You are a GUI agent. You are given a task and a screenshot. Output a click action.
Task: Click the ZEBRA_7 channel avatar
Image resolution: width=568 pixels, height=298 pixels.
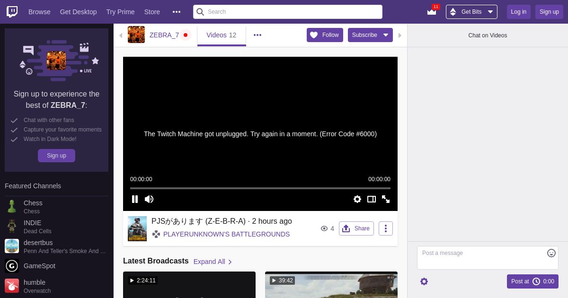(136, 35)
